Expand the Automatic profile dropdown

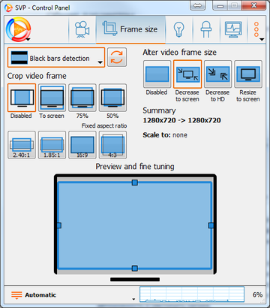pos(73,295)
